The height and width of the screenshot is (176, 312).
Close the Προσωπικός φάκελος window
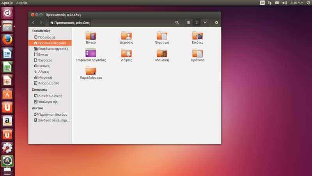33,15
